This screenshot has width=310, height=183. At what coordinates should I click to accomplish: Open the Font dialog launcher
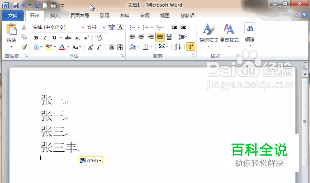click(x=122, y=56)
